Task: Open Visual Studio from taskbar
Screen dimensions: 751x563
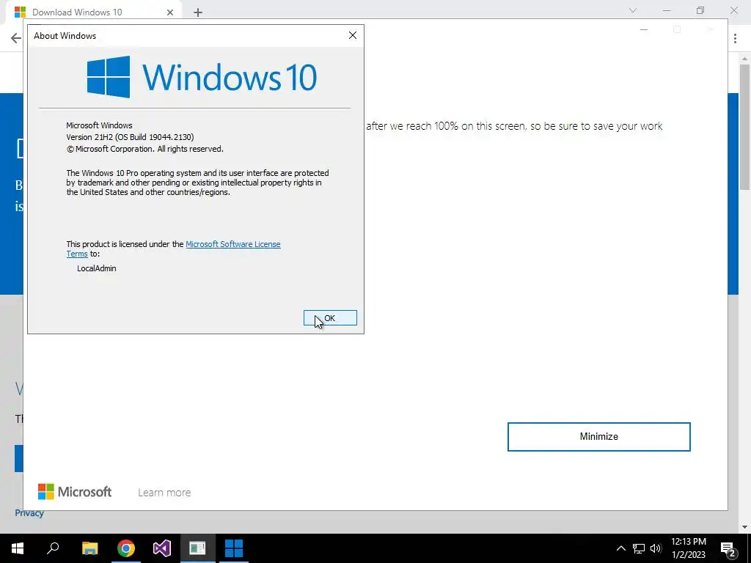Action: (x=162, y=548)
